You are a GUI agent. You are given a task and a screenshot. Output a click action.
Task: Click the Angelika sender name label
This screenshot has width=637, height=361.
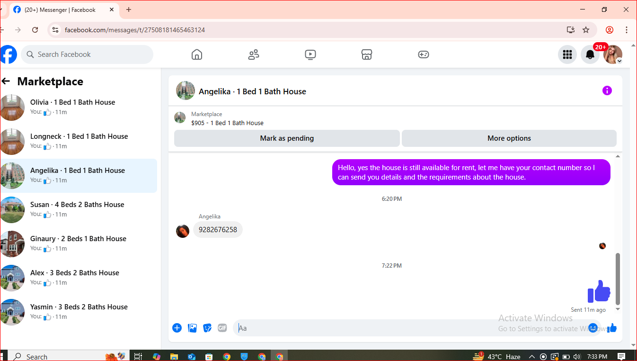(210, 217)
